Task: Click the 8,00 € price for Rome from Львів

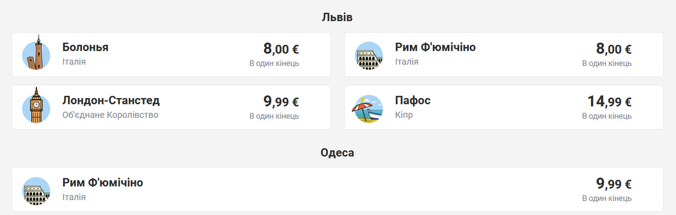Action: (614, 49)
